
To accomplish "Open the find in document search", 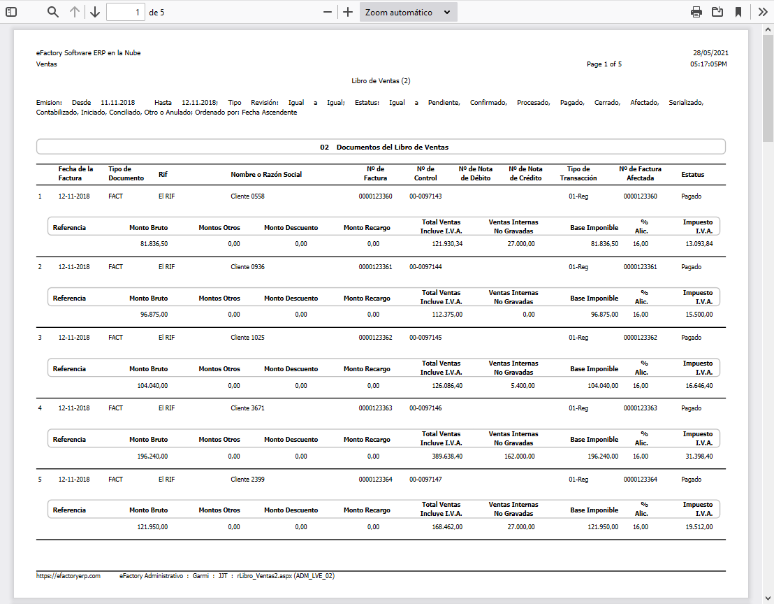I will (x=53, y=12).
